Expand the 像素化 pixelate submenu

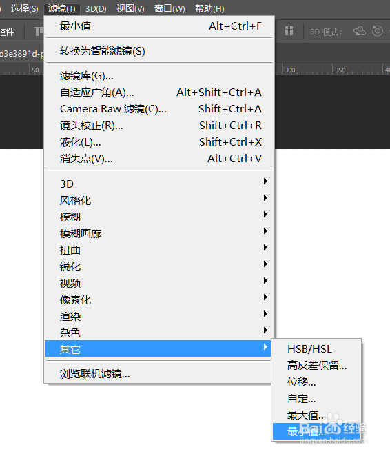tap(159, 299)
